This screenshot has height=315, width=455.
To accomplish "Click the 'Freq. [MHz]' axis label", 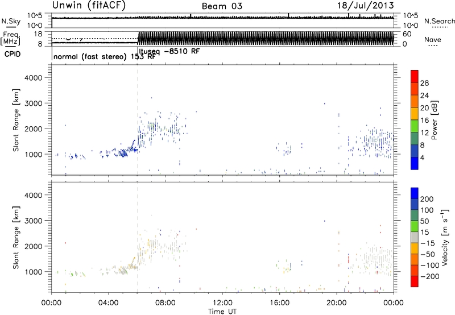I will 11,39.
